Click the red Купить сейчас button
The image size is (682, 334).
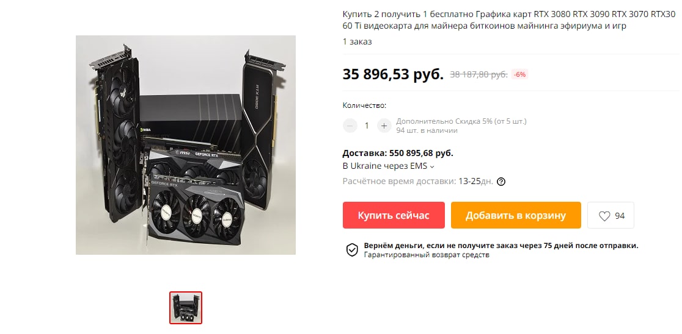click(393, 215)
